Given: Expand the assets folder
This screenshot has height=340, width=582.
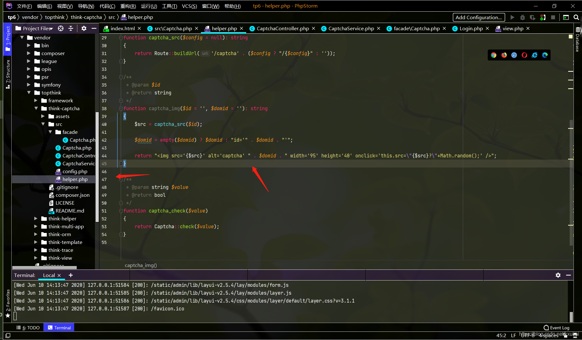Looking at the screenshot, I should point(43,116).
